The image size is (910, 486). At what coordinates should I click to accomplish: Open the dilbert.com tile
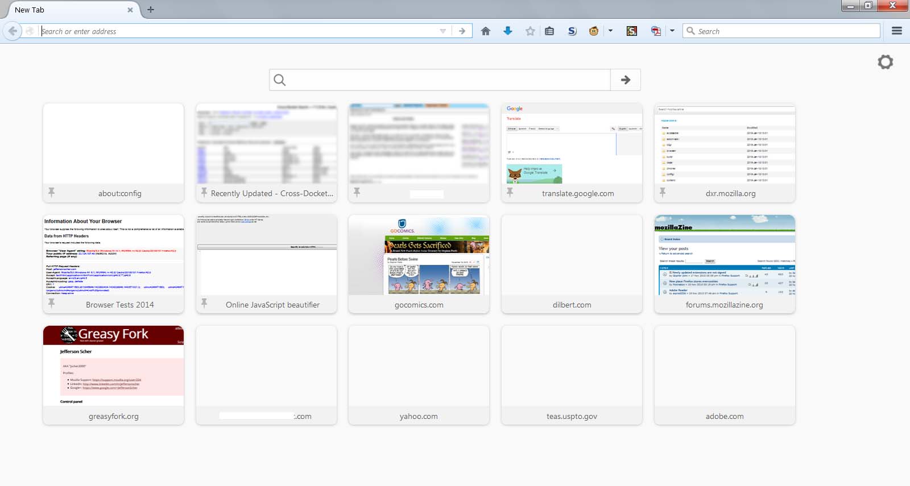point(572,264)
